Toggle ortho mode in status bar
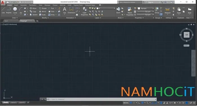197x106 pixels. tap(139, 103)
